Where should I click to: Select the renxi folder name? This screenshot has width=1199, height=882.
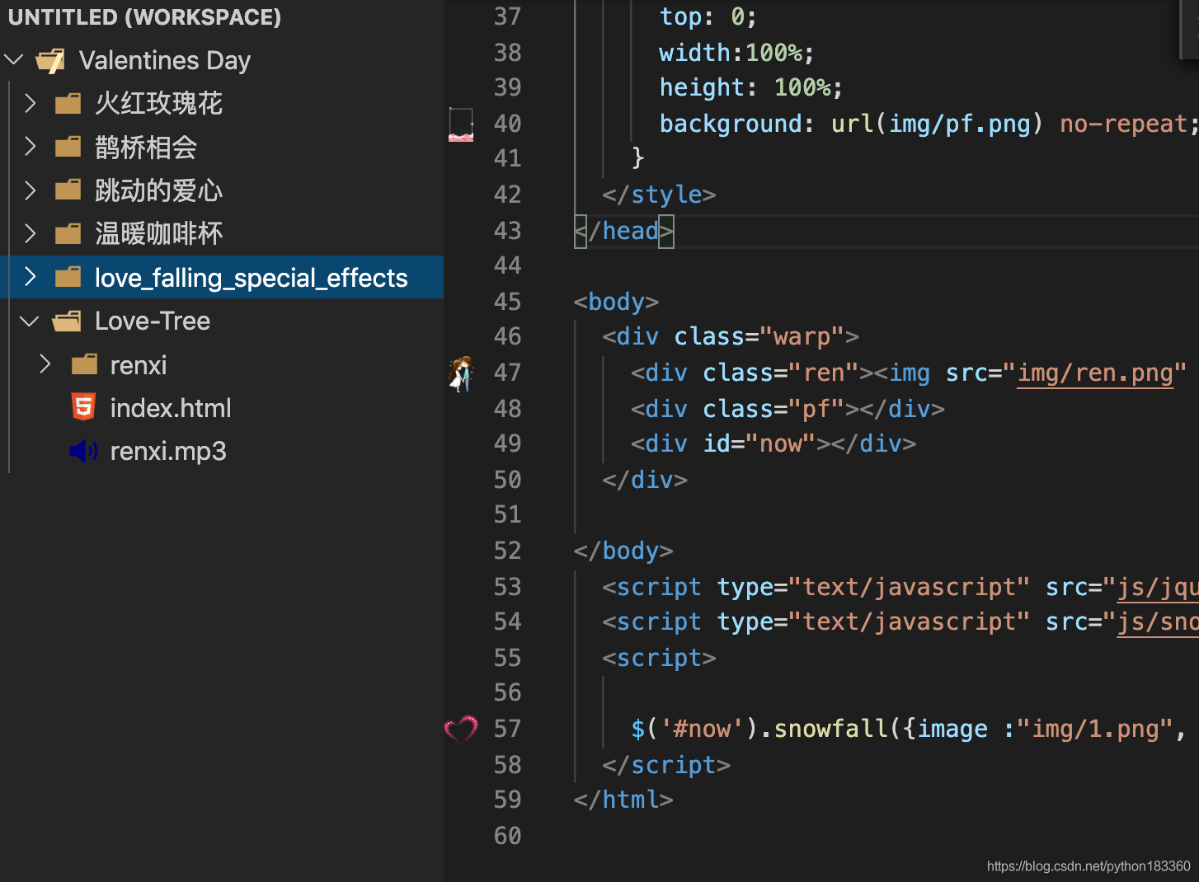coord(139,365)
